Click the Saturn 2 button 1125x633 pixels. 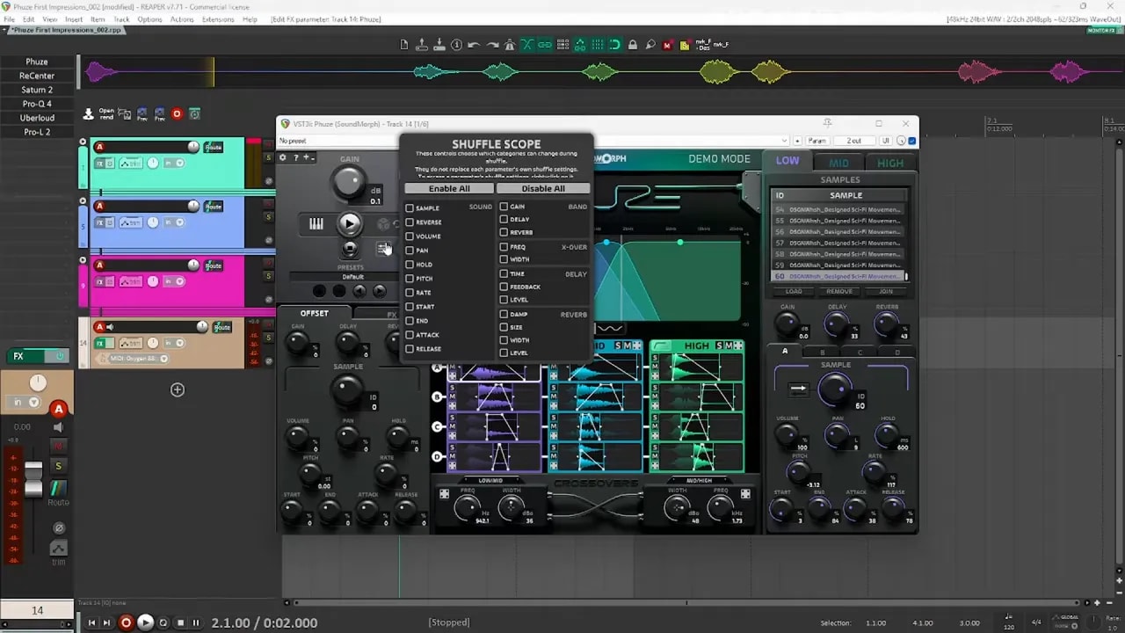point(37,90)
